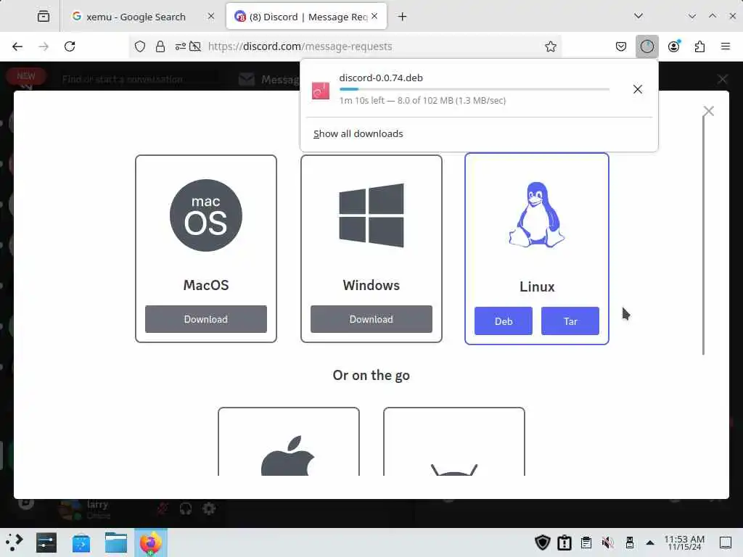Image resolution: width=743 pixels, height=557 pixels.
Task: Save page to Pocket
Action: (x=621, y=46)
